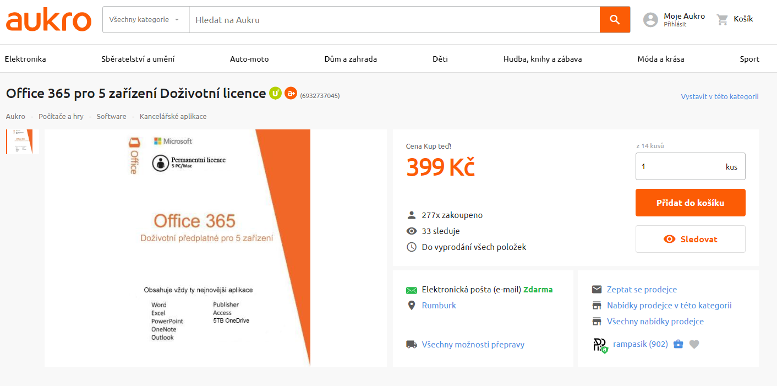Screen dimensions: 777x386
Task: Go to the Software breadcrumb
Action: coord(112,116)
